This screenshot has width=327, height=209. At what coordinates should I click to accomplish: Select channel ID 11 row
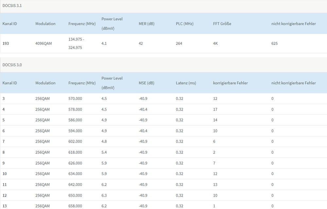click(164, 185)
